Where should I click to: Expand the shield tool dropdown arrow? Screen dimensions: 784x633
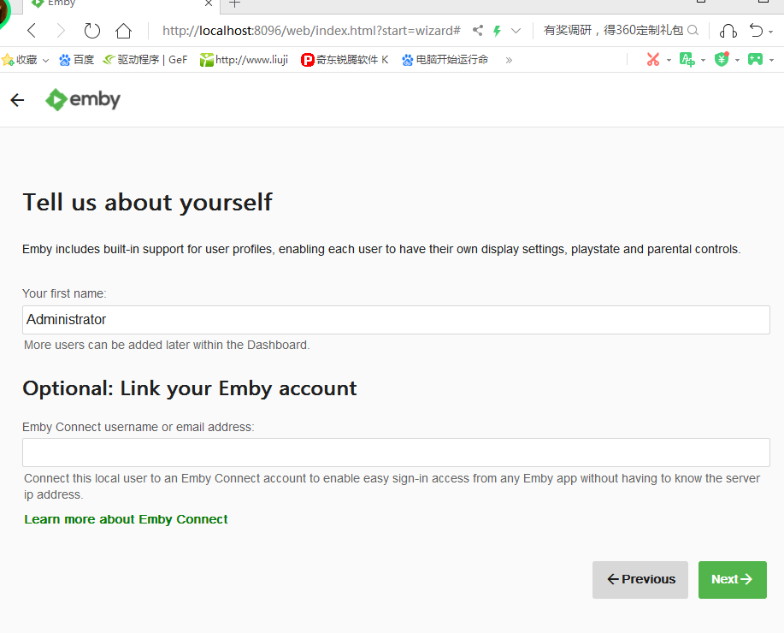click(x=737, y=61)
